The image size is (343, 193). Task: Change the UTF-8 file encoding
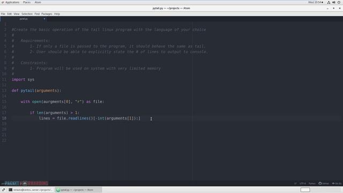coord(302,183)
